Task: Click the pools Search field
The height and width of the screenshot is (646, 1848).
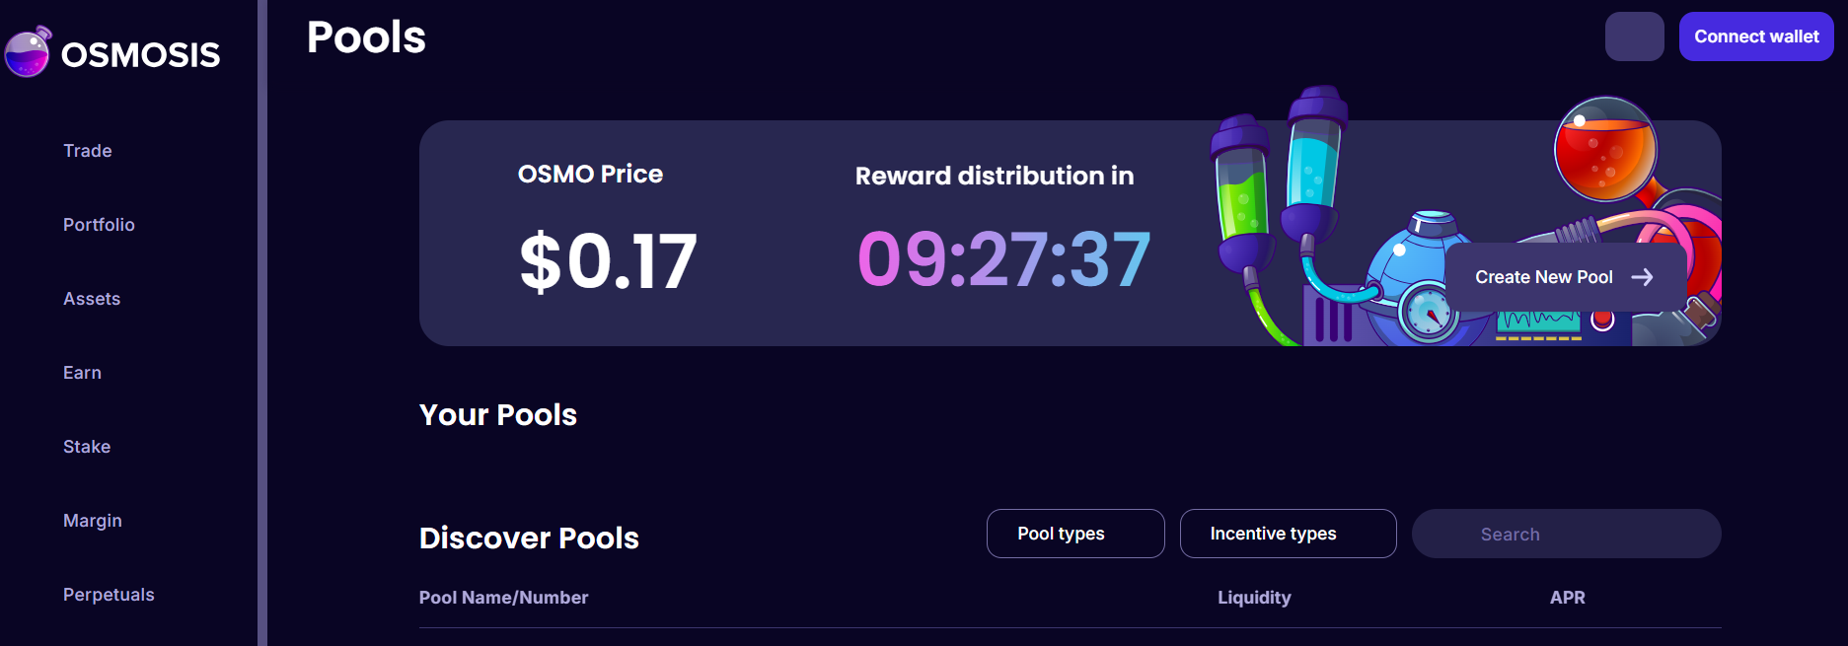Action: [x=1566, y=534]
